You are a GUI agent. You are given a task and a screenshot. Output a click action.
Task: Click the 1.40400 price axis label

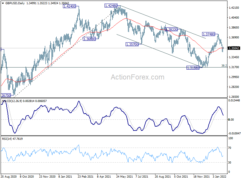(x=234, y=18)
